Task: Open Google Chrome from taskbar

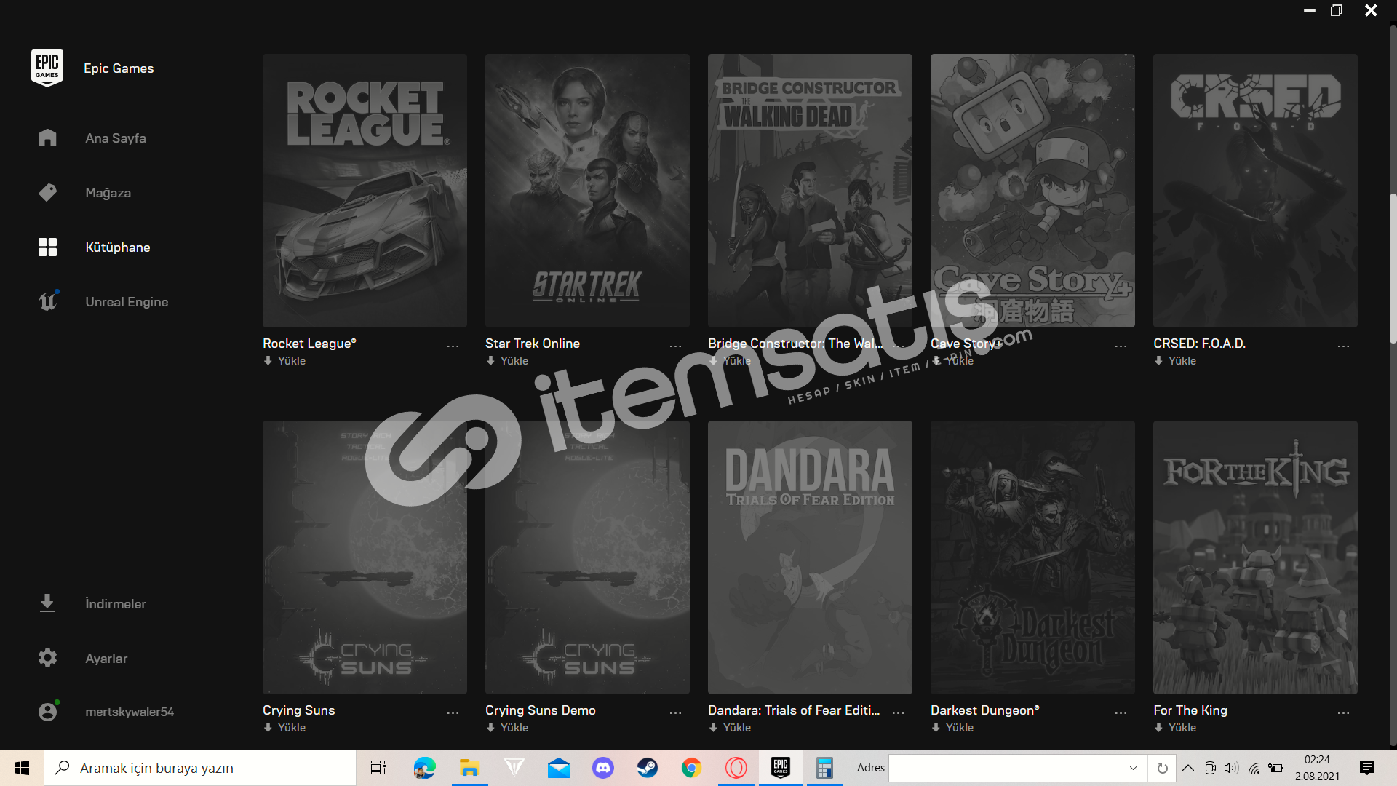Action: point(692,768)
